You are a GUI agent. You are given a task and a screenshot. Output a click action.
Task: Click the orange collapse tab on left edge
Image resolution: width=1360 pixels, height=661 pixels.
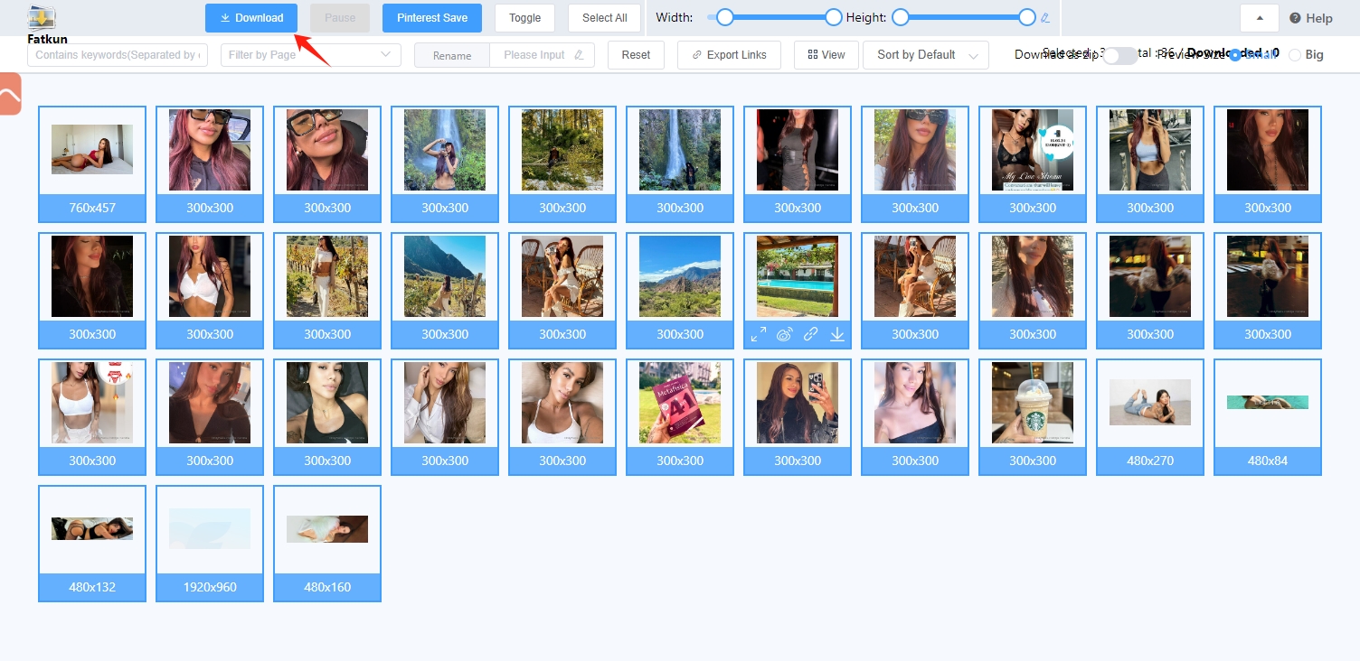click(x=10, y=96)
